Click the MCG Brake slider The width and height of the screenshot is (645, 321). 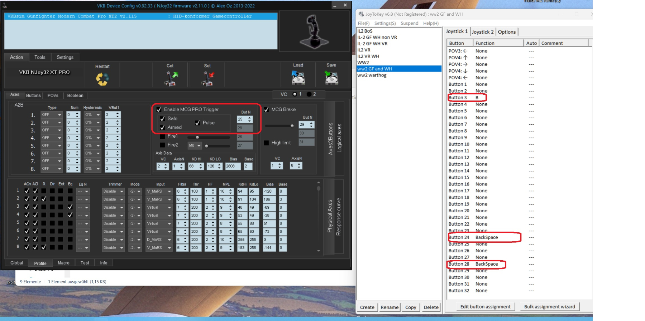(x=279, y=126)
